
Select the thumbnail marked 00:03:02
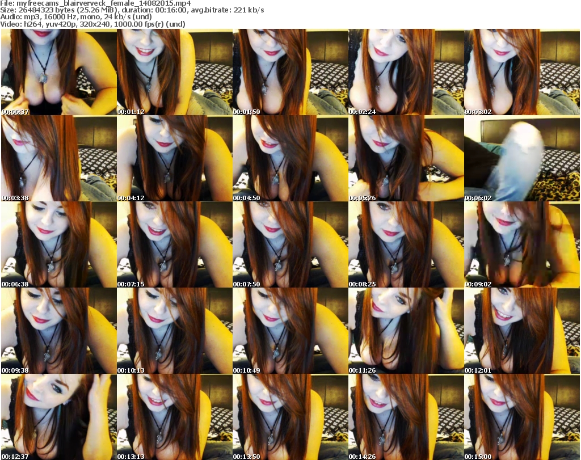tap(522, 72)
